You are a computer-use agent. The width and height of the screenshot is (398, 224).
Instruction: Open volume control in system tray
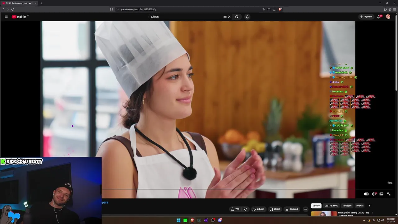382,220
